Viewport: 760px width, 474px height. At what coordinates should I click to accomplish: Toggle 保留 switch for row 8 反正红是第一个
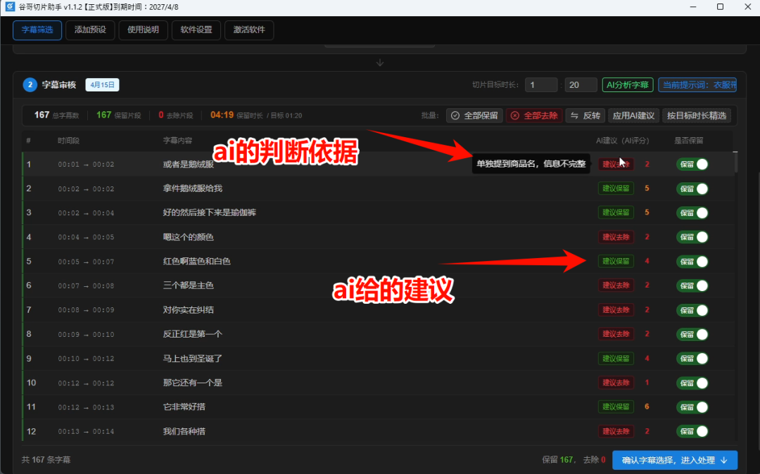(692, 335)
